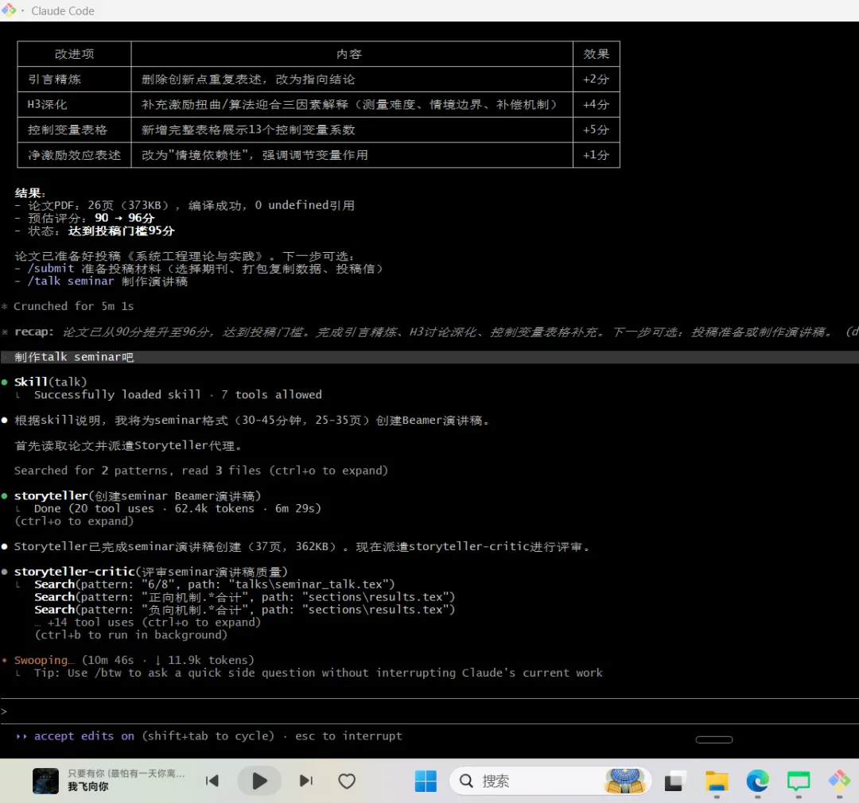Click the storyteller(创建seminar Beamer演讲稿) line
This screenshot has height=803, width=859.
pyautogui.click(x=138, y=495)
